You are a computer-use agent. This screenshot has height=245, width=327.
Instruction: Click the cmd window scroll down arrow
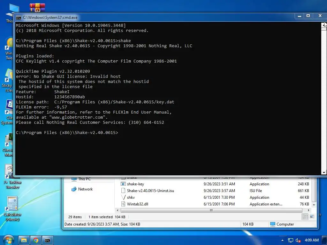pos(324,173)
